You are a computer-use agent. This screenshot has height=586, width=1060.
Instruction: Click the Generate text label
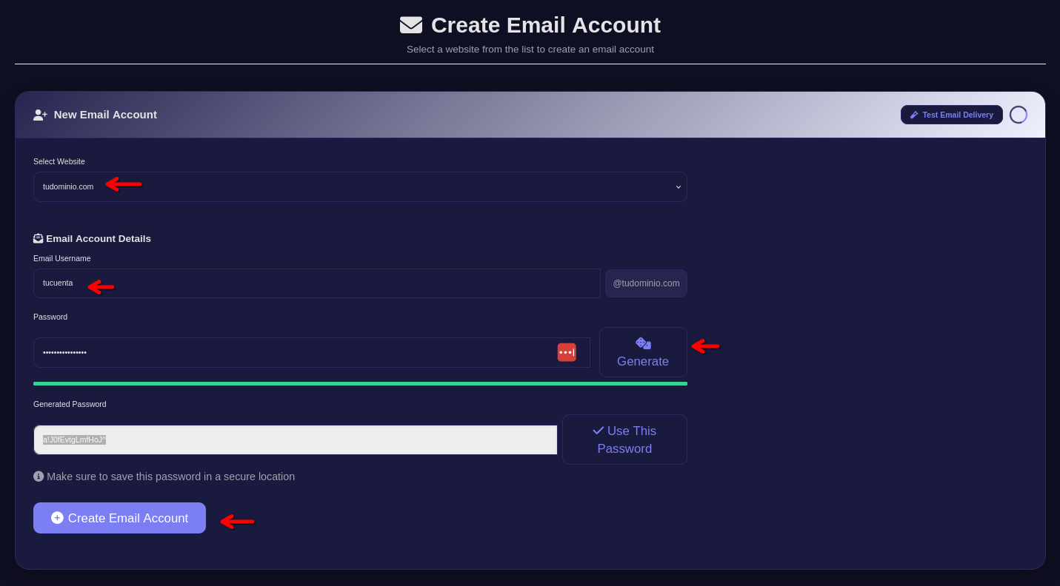[x=643, y=362]
